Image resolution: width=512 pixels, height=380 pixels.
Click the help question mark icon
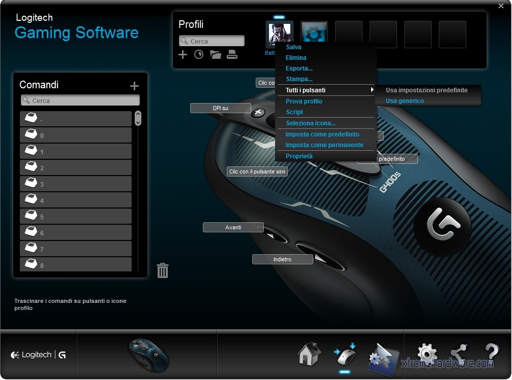click(491, 354)
